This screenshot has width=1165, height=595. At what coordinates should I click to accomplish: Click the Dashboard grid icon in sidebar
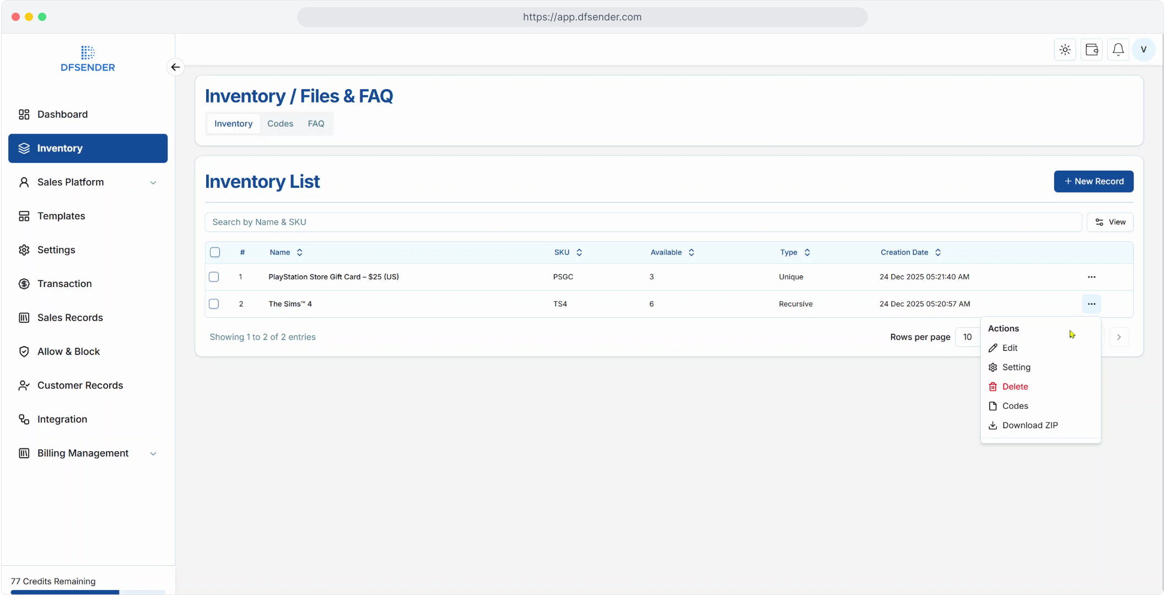click(24, 115)
